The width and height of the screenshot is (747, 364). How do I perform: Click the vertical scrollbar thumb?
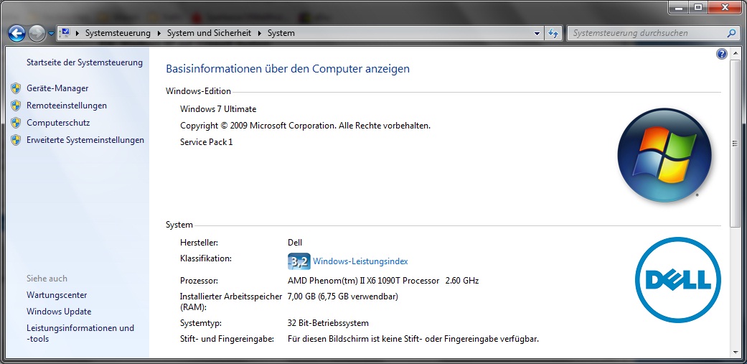click(x=735, y=142)
